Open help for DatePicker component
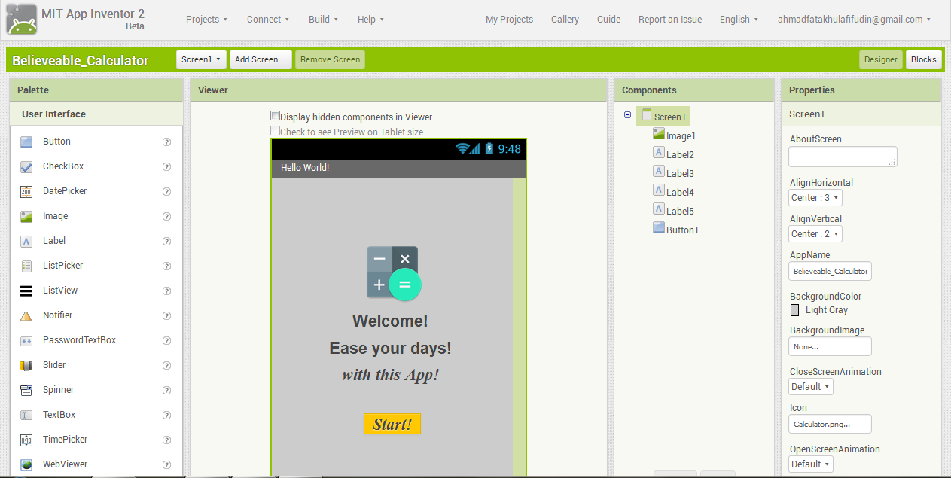This screenshot has width=951, height=478. pos(167,191)
